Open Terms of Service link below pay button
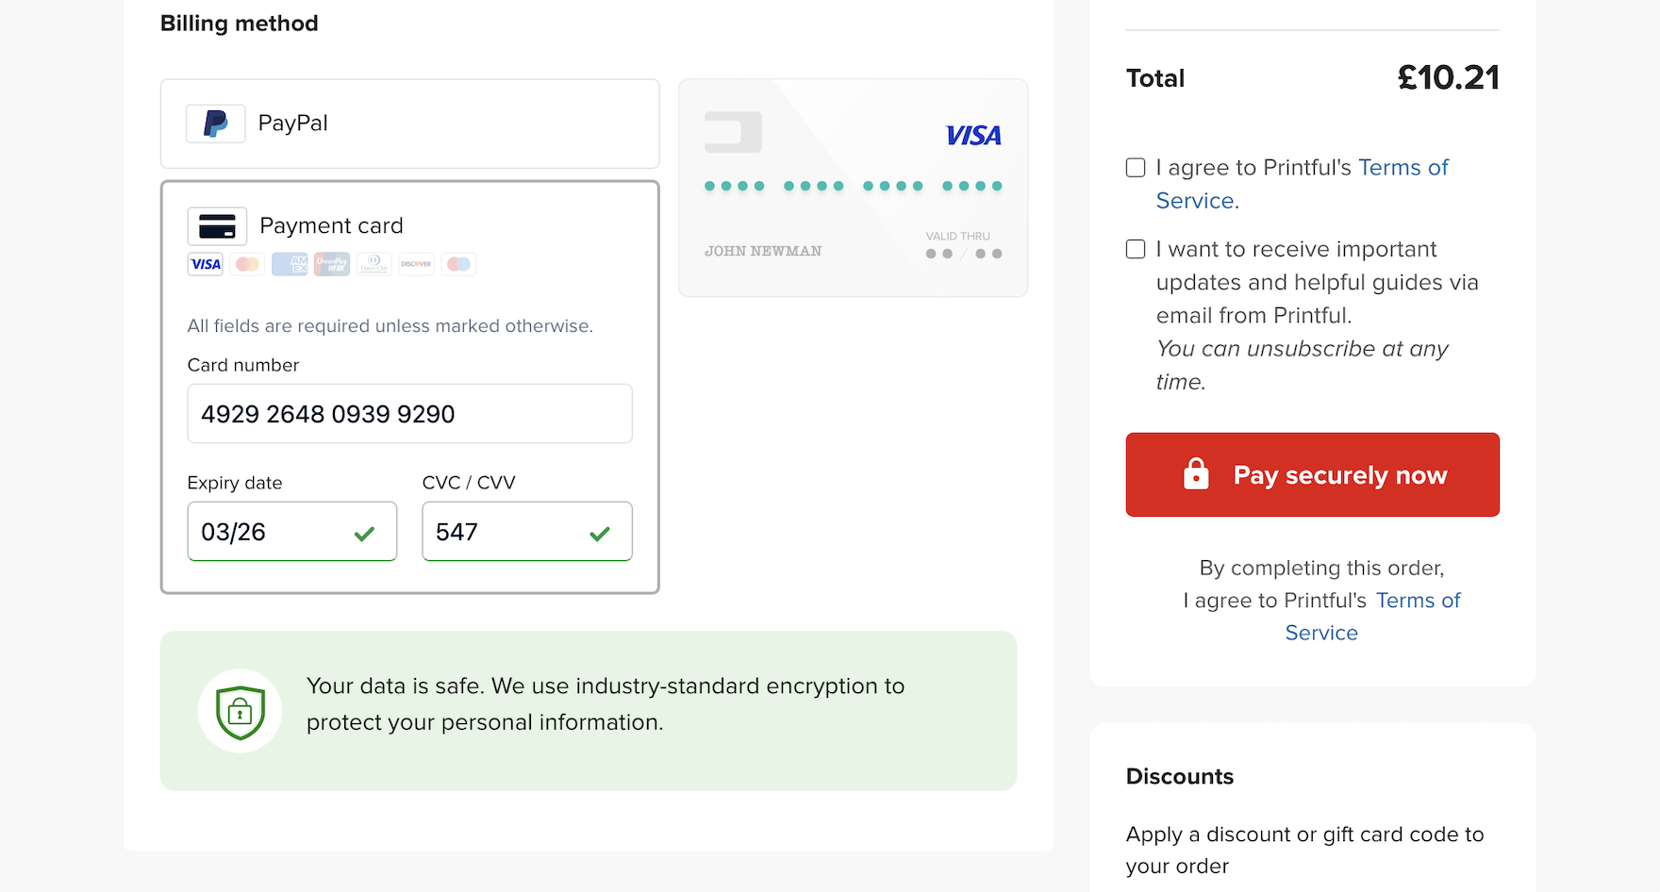The height and width of the screenshot is (892, 1660). (1417, 601)
